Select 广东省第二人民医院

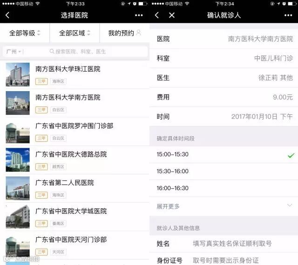point(74,188)
